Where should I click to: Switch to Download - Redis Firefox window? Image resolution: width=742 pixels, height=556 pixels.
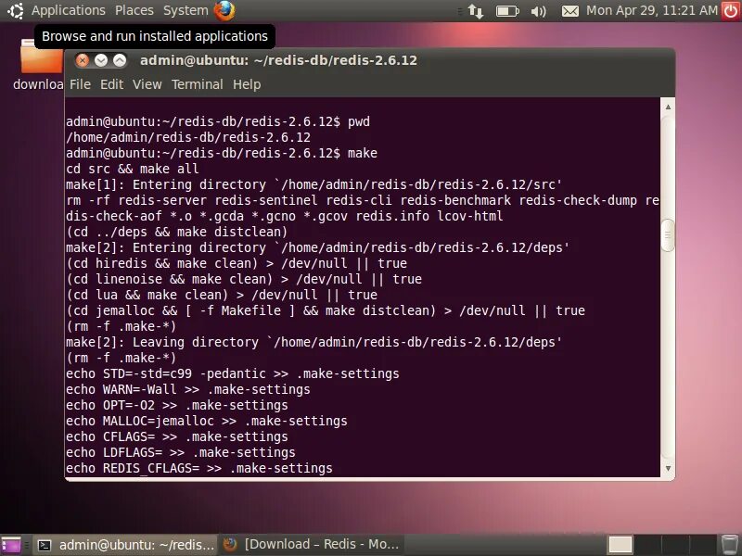click(313, 545)
